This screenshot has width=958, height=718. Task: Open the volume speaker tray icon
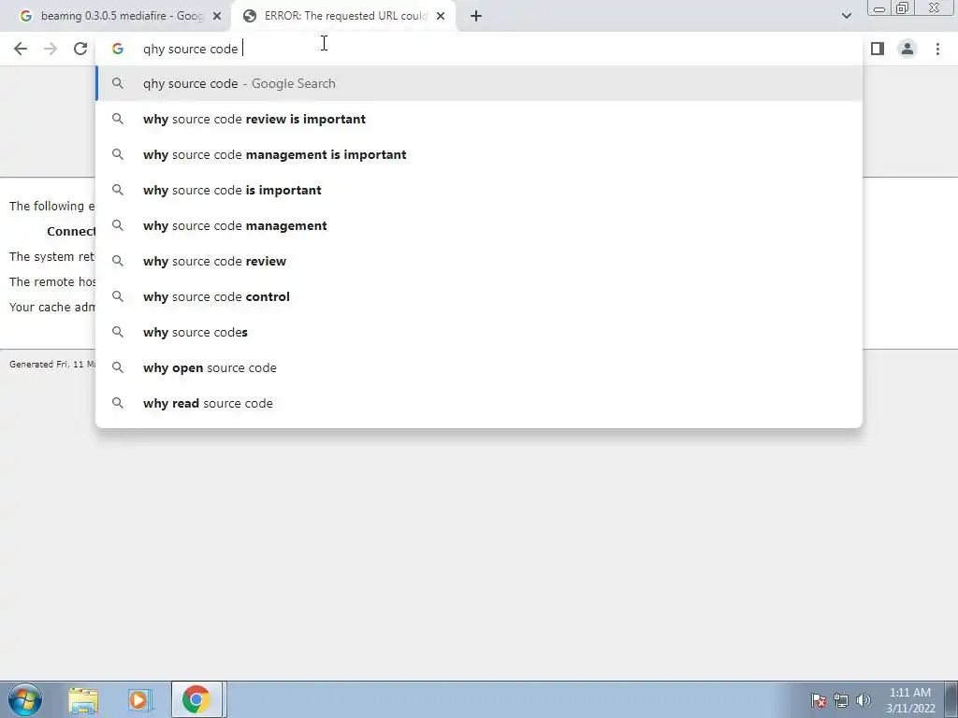(x=864, y=700)
